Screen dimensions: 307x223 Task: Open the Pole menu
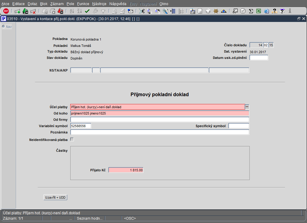coord(70,4)
